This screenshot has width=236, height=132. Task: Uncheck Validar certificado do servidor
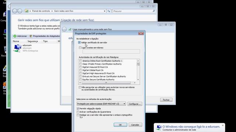79,43
